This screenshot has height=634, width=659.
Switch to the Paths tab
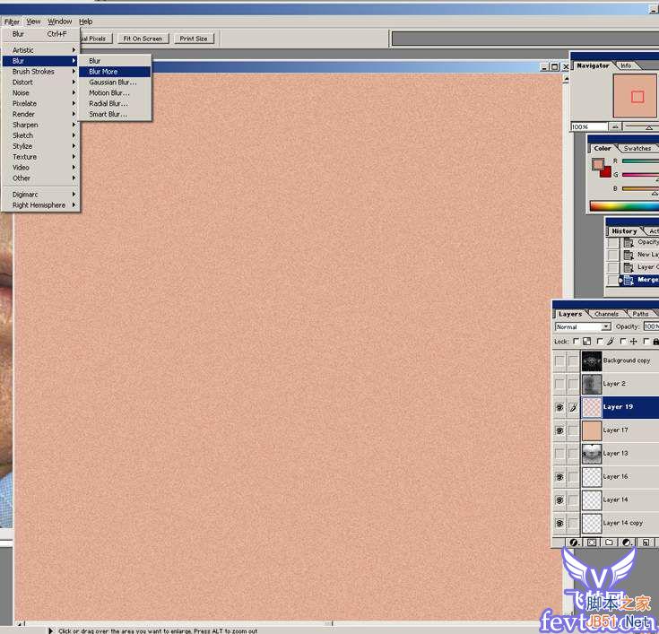pos(640,314)
